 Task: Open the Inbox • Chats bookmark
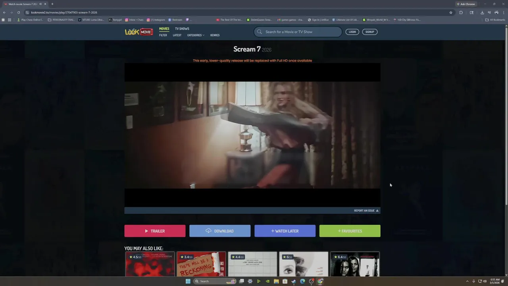tap(134, 20)
